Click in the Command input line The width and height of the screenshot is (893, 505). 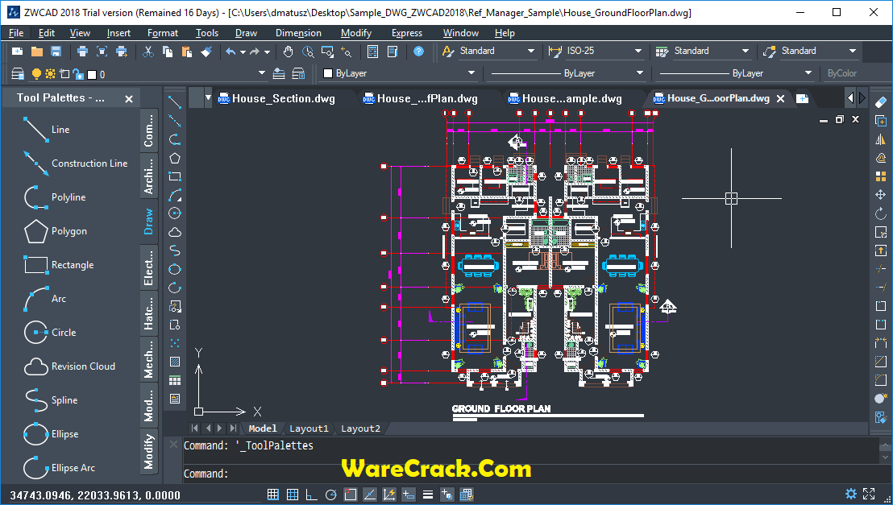(x=530, y=474)
